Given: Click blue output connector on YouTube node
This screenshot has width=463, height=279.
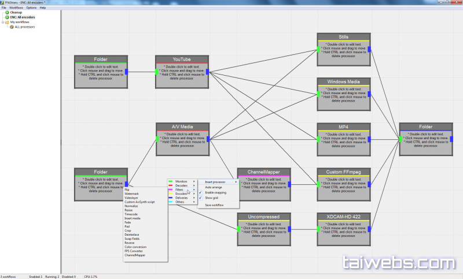Looking at the screenshot, I should 207,72.
